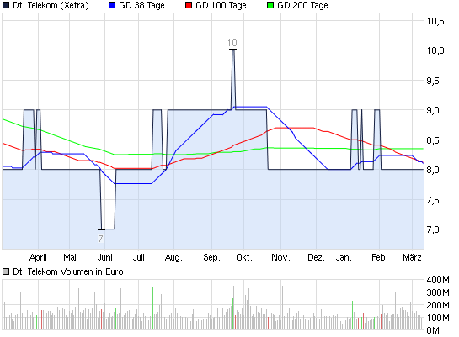This screenshot has width=459, height=337.
Task: Click the 'Sep.' month label
Action: [211, 257]
